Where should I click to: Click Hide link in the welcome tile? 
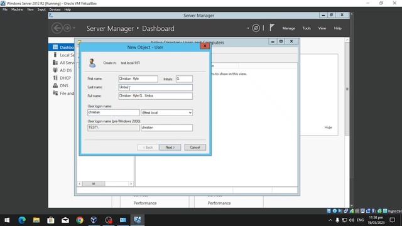coord(328,127)
